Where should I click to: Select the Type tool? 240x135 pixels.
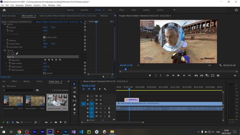75,113
